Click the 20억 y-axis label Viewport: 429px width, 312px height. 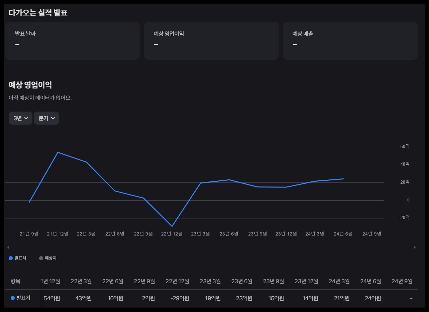click(x=405, y=182)
